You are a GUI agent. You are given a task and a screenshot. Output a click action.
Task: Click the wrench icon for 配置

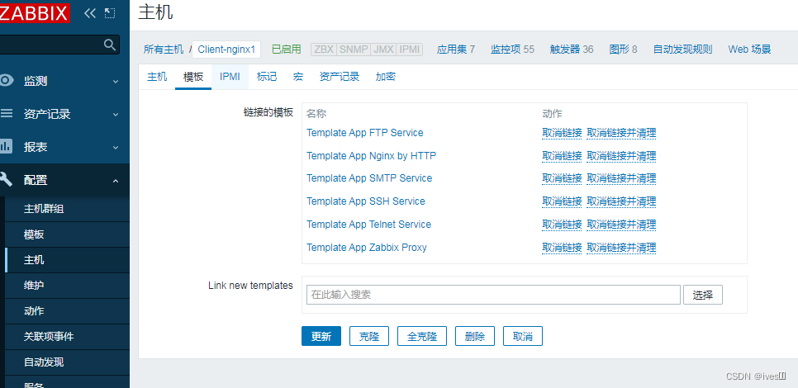point(6,179)
